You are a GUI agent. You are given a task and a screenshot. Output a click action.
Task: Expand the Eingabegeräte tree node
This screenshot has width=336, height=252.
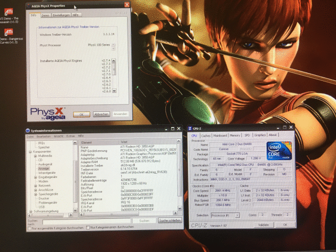[x=35, y=177]
